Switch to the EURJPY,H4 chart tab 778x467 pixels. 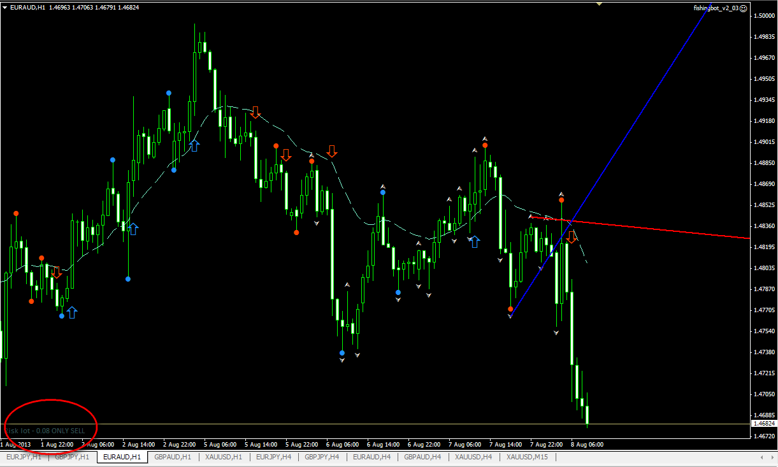[274, 457]
